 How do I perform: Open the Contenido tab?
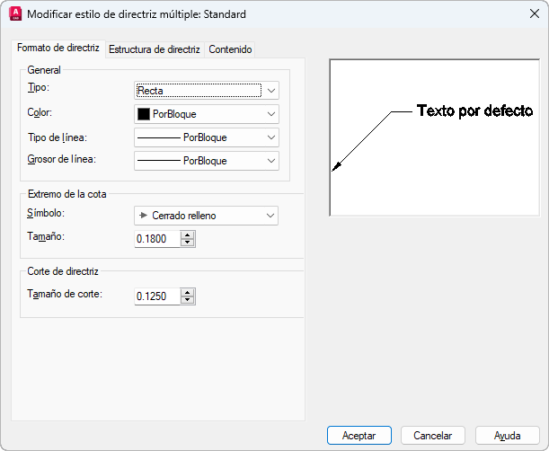tap(230, 49)
